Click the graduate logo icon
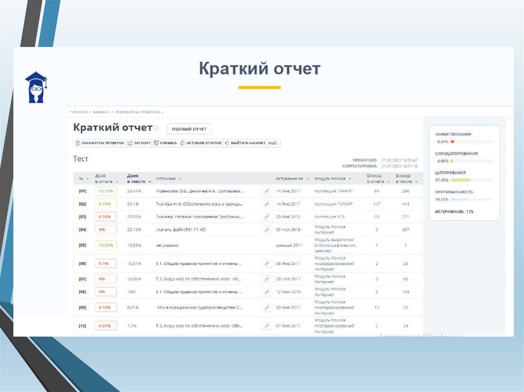524x392 pixels. tap(36, 87)
